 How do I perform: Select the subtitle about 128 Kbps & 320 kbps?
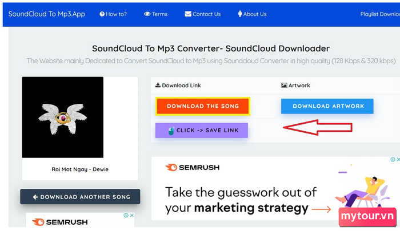pos(211,61)
